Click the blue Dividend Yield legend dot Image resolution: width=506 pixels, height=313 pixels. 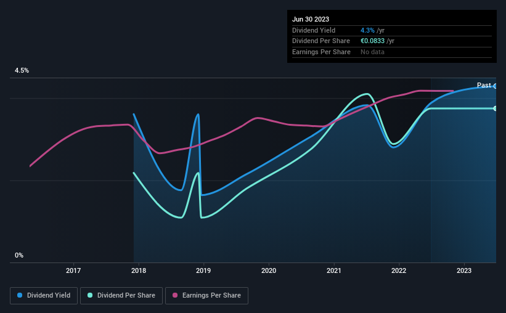click(20, 295)
